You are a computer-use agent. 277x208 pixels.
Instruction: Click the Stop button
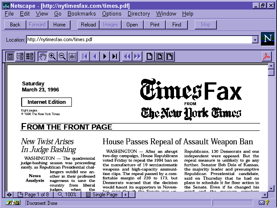206,25
